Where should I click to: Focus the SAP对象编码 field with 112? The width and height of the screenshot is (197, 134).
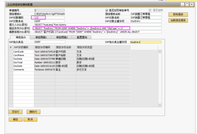tap(49, 17)
